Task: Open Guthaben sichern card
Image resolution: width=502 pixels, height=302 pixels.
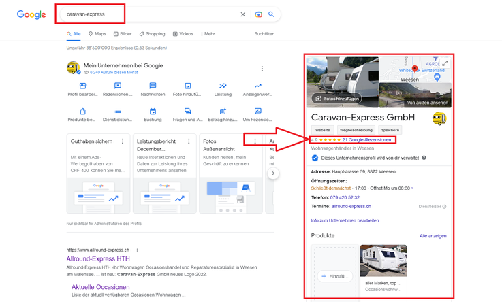Action: point(98,173)
